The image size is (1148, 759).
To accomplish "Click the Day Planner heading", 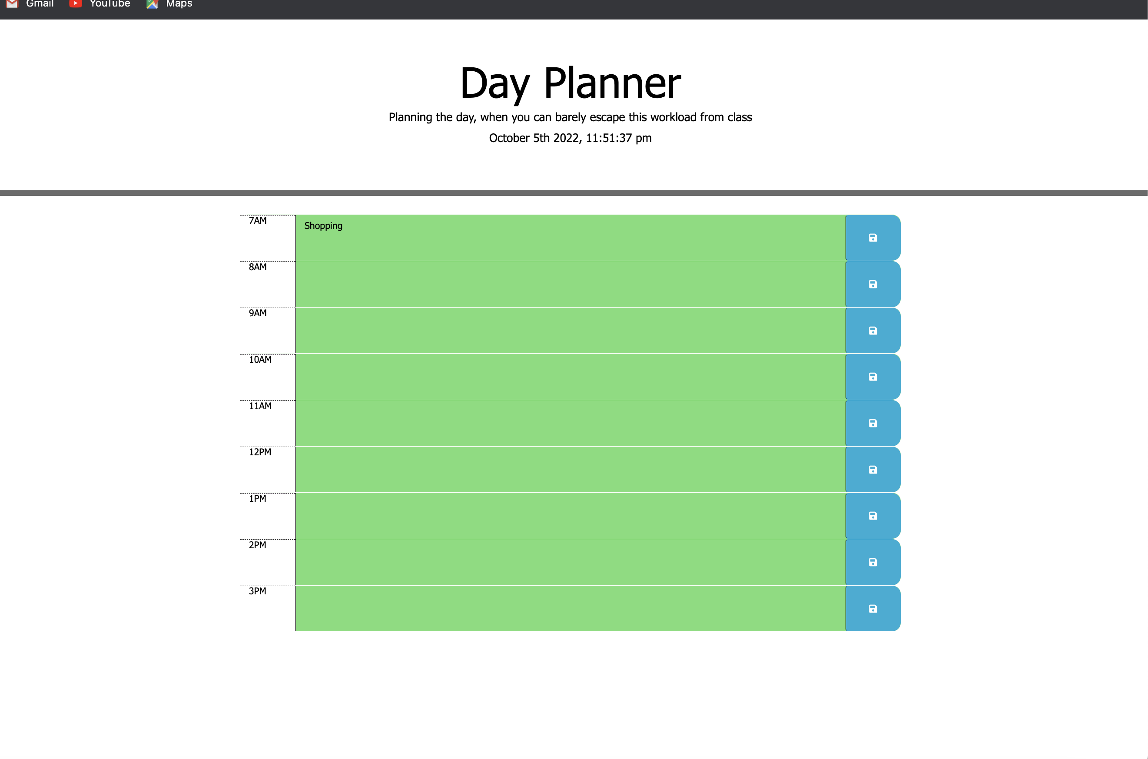I will [571, 83].
